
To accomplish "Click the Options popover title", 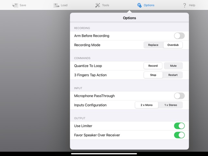I will [x=129, y=18].
